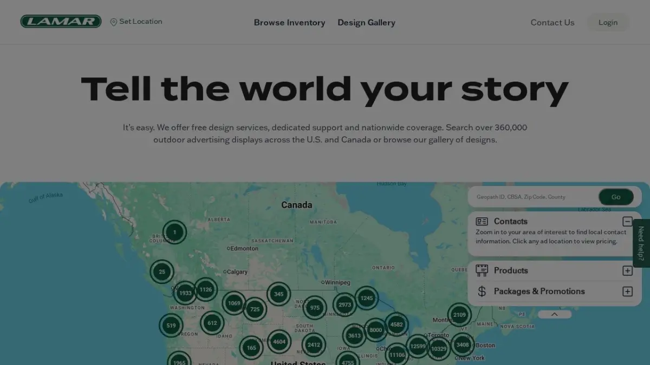
Task: Select the 1245 map cluster
Action: 367,298
